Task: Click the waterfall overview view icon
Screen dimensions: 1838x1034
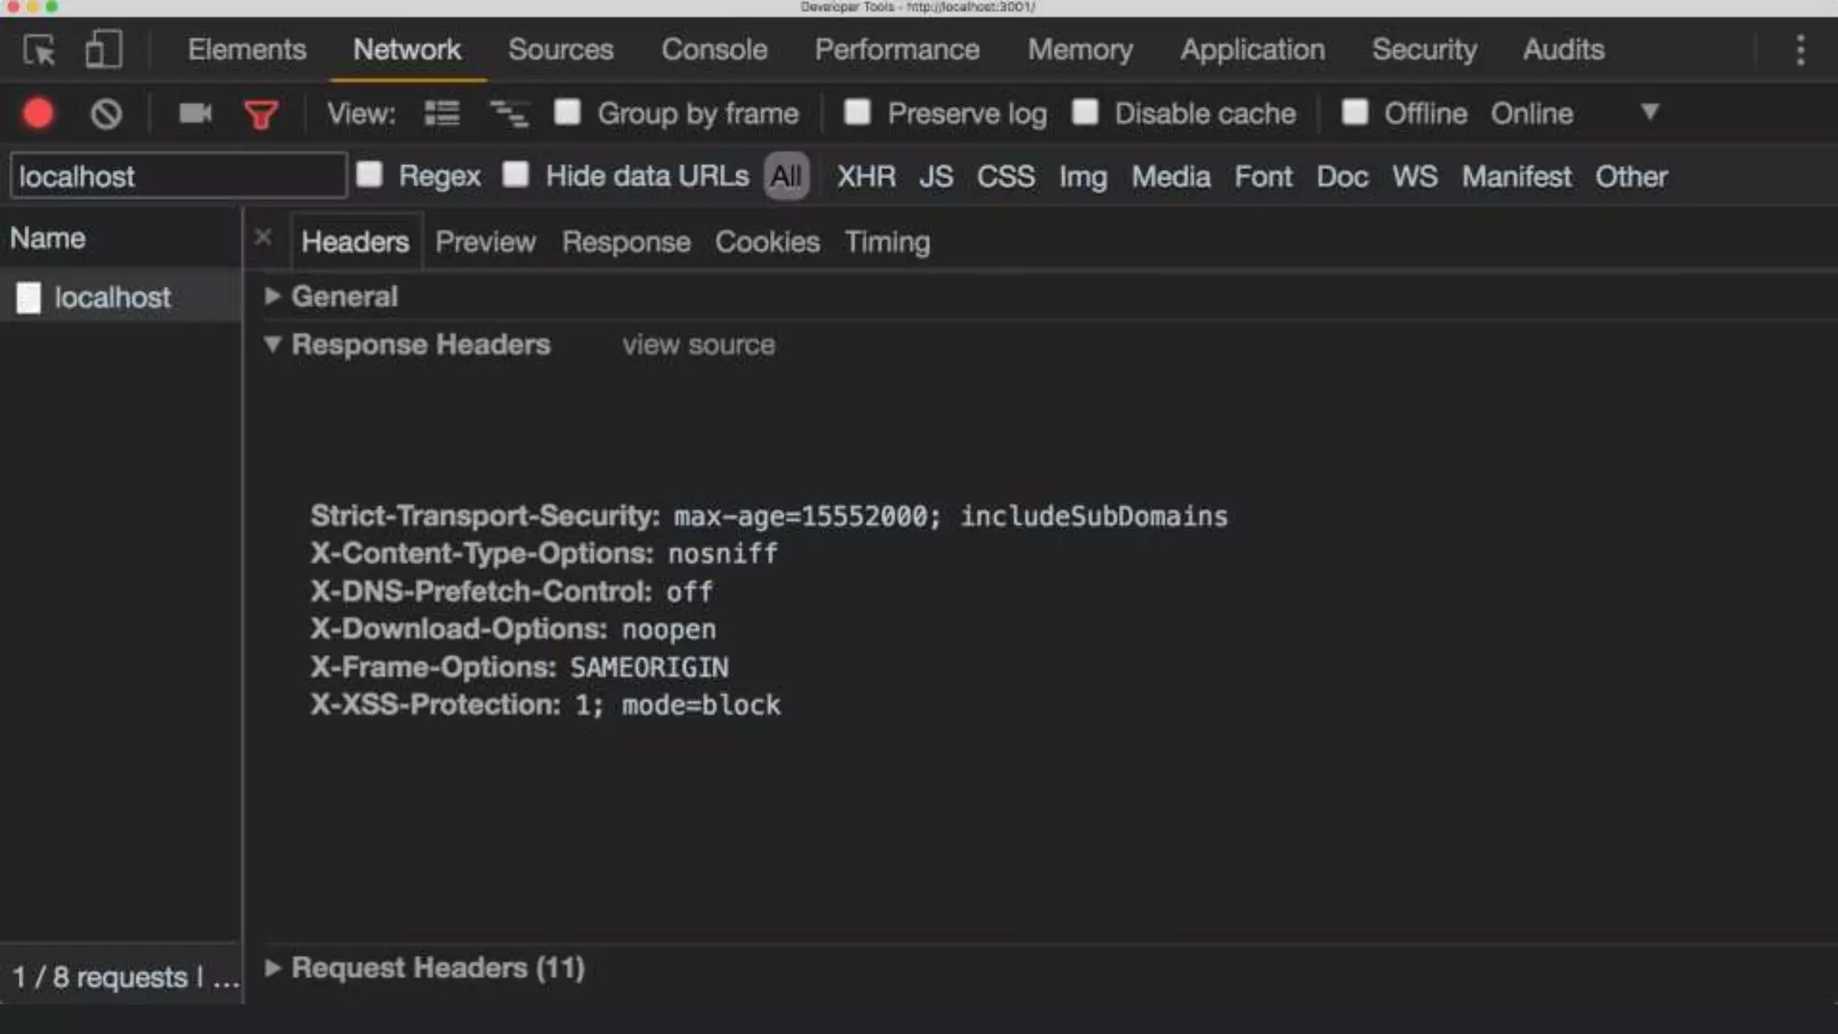Action: click(509, 114)
